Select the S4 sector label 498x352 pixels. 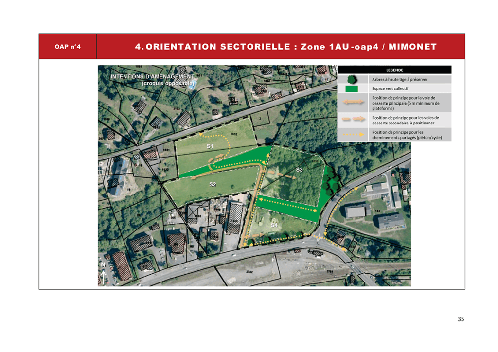(274, 225)
